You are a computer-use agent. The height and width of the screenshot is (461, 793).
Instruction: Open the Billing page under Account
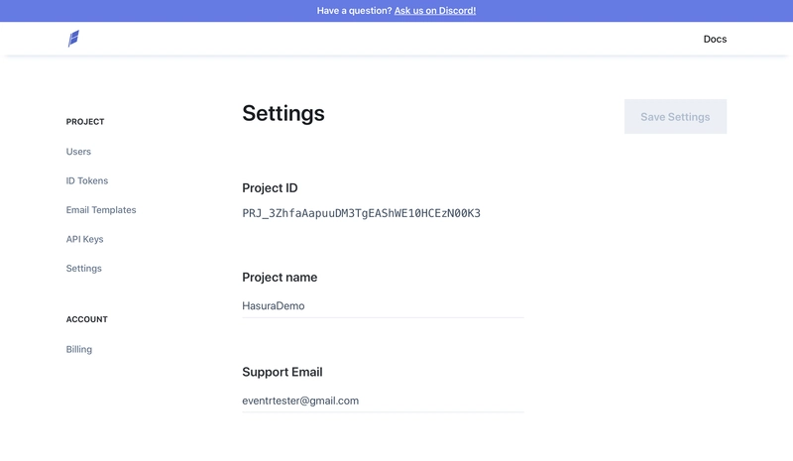pyautogui.click(x=79, y=349)
